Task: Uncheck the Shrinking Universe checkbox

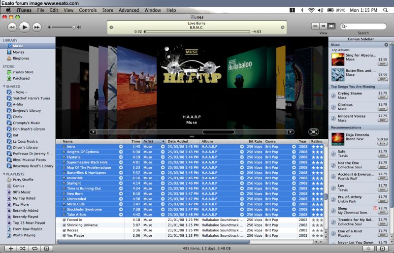Action: coord(64,225)
